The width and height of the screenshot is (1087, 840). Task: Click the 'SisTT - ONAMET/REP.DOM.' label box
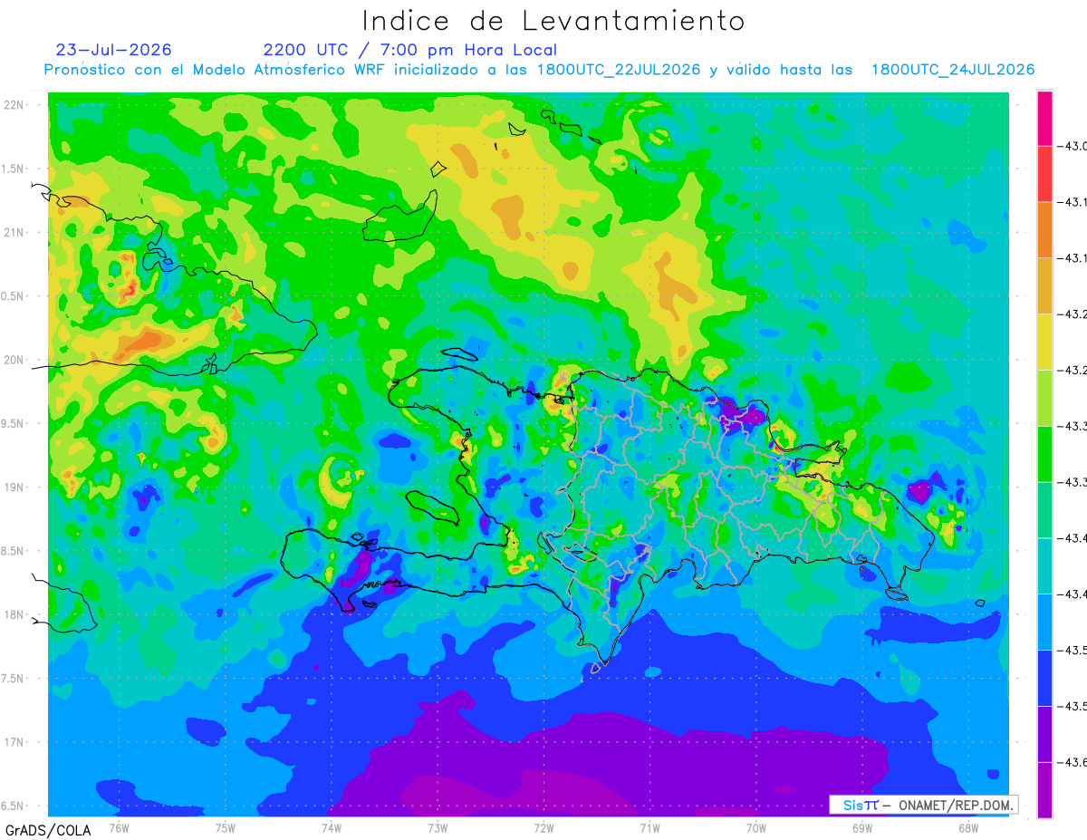(924, 805)
